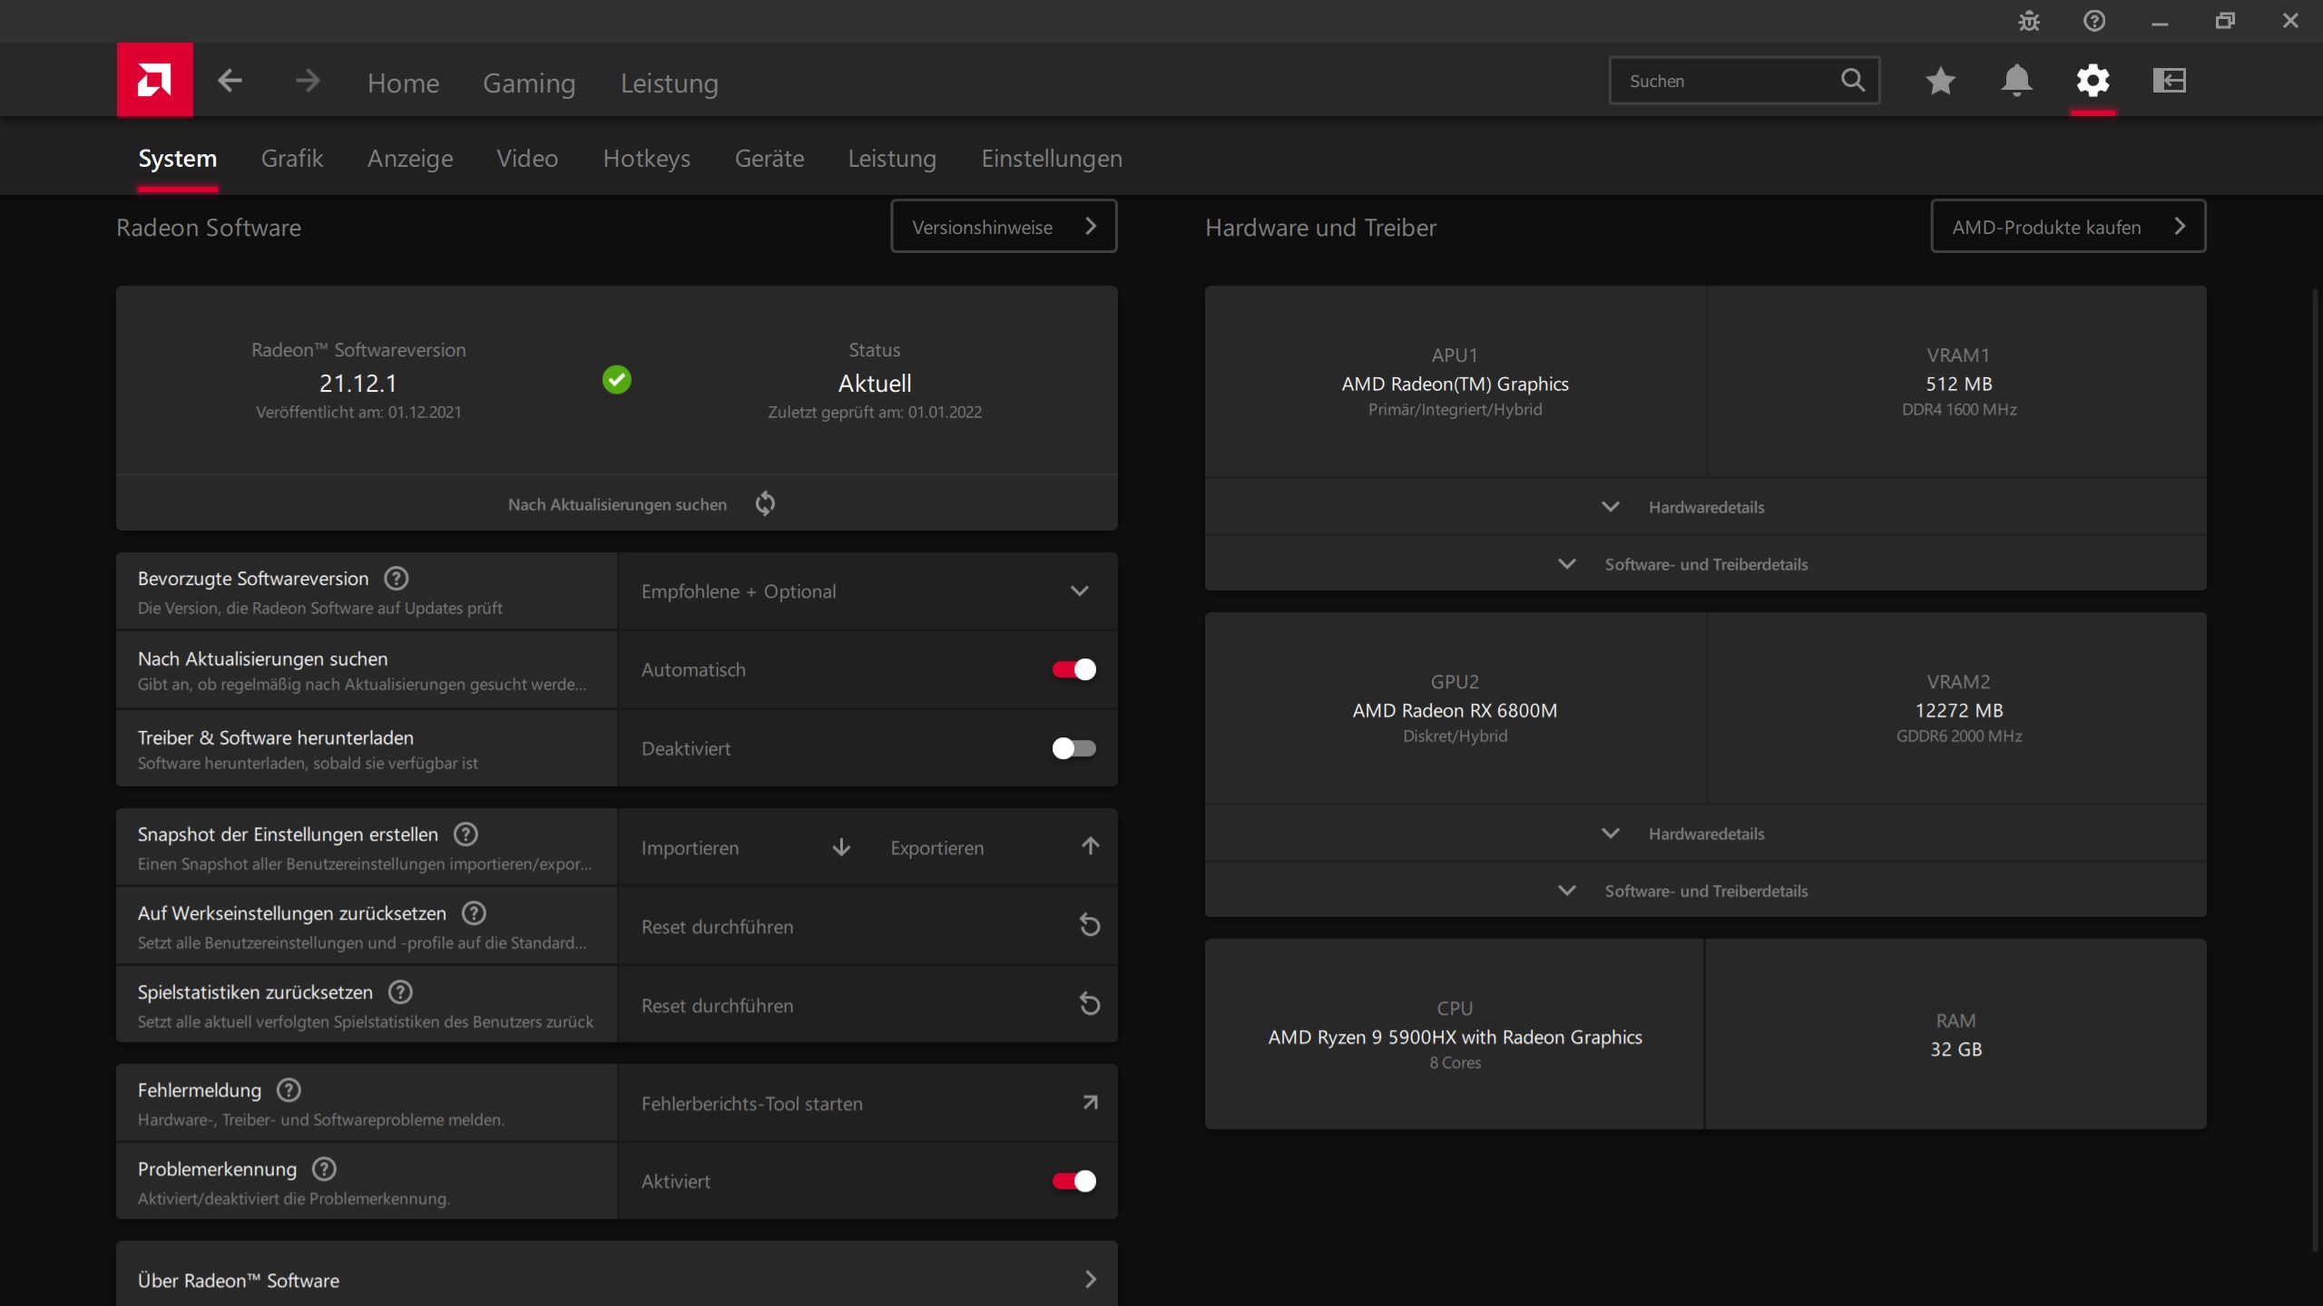Screen dimensions: 2323x1306
Task: Open Empfohlene + Optional dropdown
Action: (x=867, y=591)
